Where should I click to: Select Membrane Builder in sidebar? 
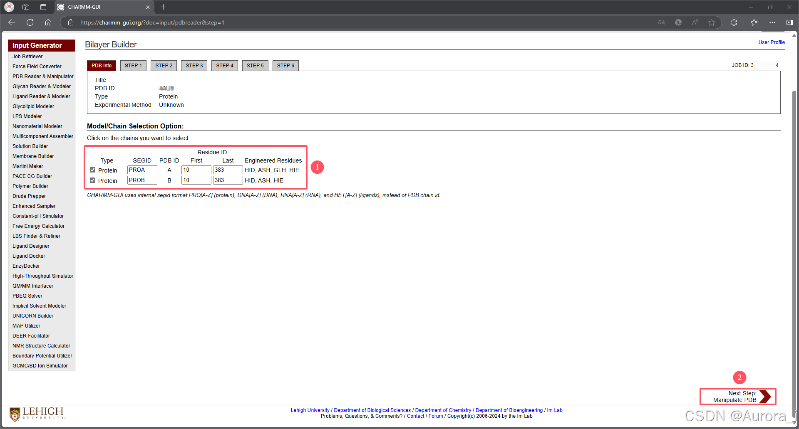[x=33, y=156]
